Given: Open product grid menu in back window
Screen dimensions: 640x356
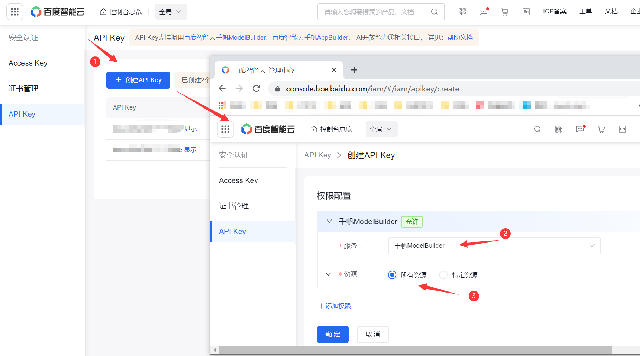Looking at the screenshot, I should (15, 12).
